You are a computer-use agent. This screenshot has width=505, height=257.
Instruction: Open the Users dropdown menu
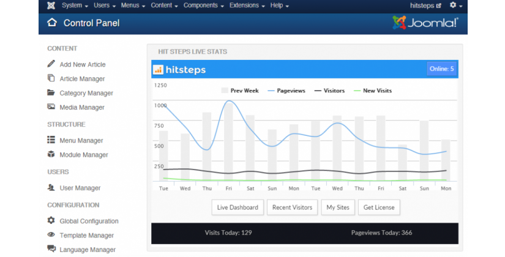coord(104,6)
